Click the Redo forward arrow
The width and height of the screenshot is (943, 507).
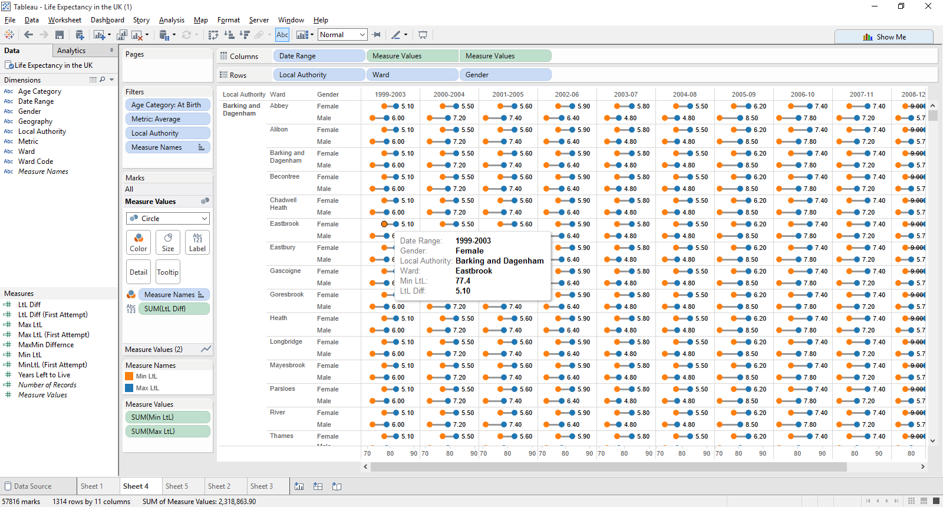[x=44, y=35]
